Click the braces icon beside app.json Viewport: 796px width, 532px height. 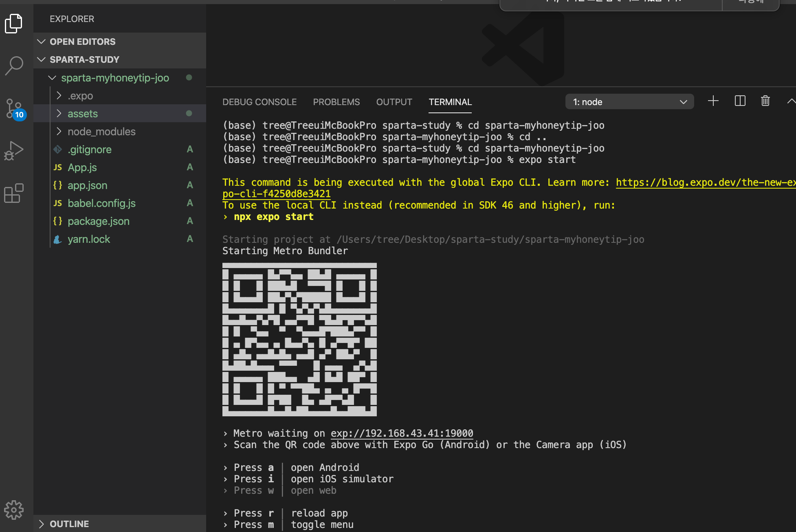point(58,185)
